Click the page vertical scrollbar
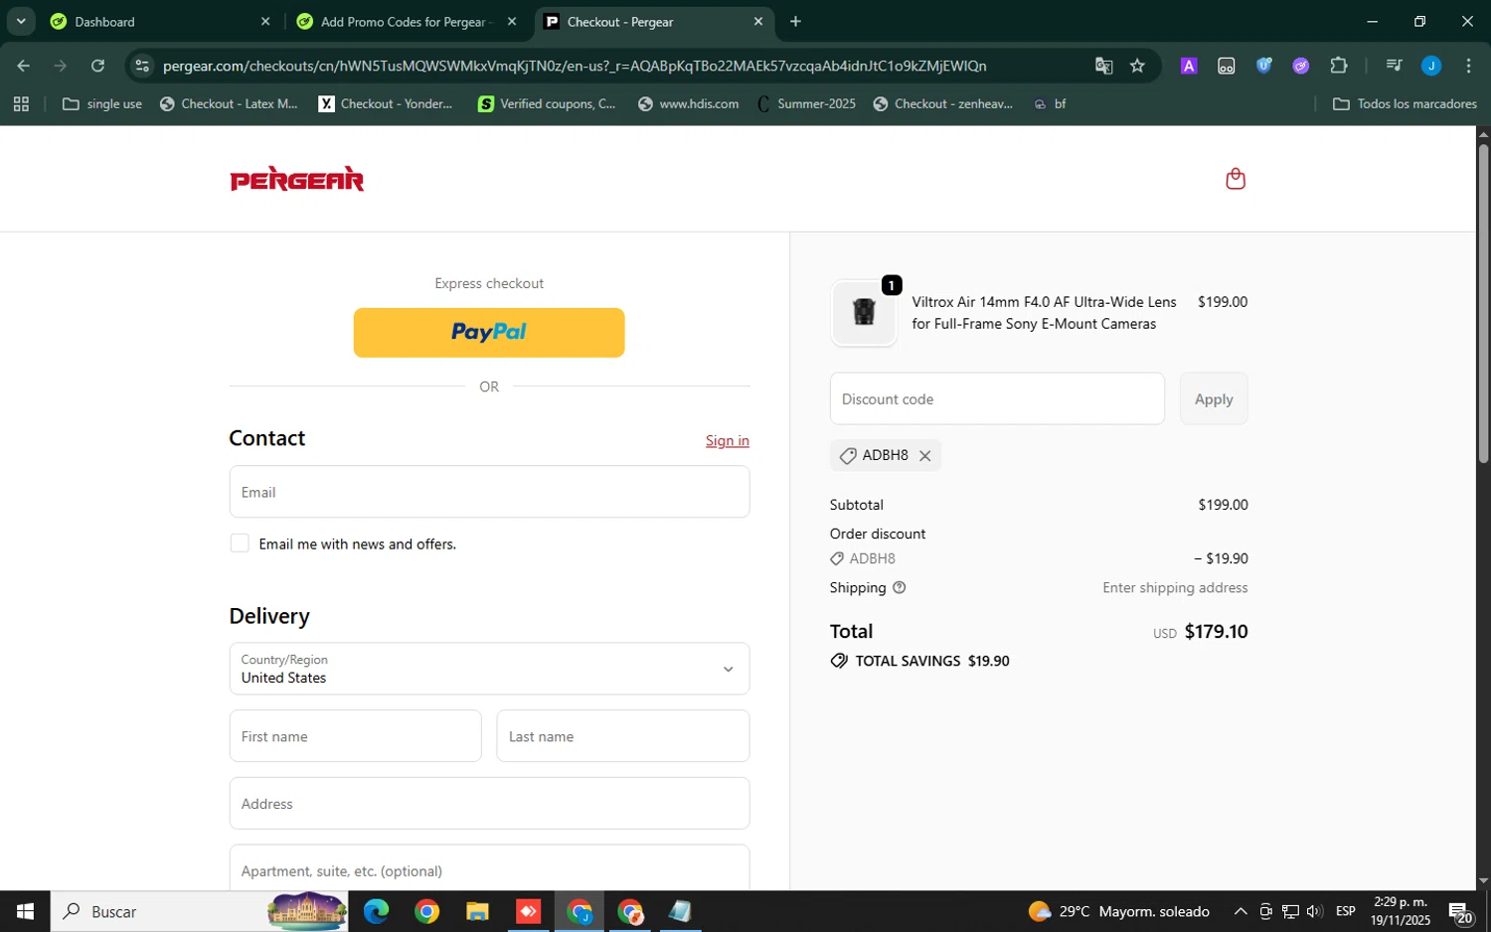This screenshot has width=1491, height=932. (1483, 304)
